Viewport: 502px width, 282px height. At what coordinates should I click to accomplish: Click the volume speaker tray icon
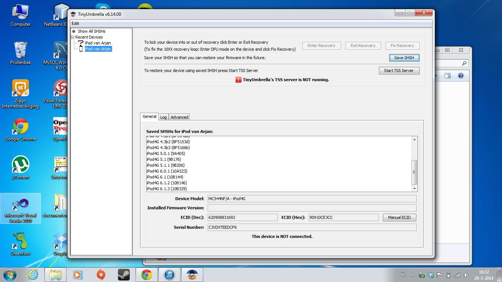(466, 275)
